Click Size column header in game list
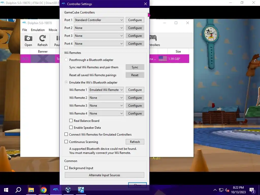 178,51
